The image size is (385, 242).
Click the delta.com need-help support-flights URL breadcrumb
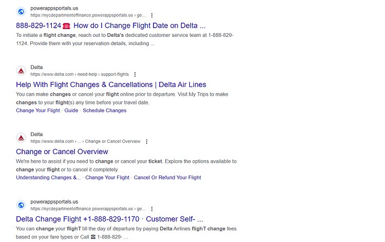pos(80,74)
